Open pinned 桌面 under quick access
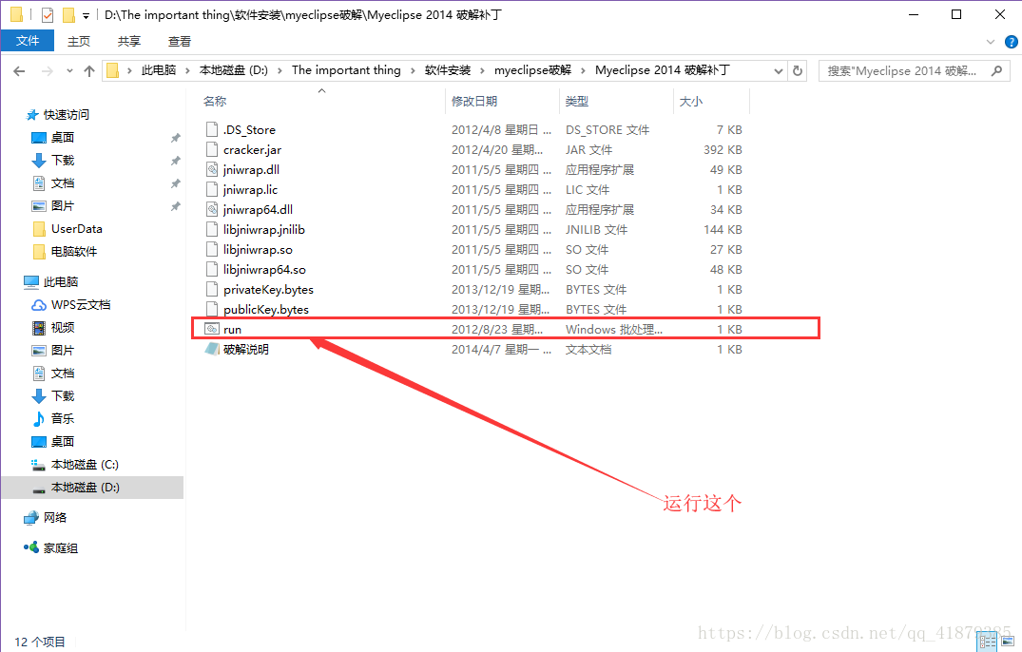1022x652 pixels. pos(62,138)
